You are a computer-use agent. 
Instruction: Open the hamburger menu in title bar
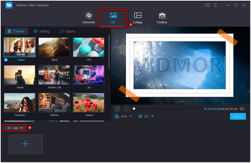coord(216,5)
